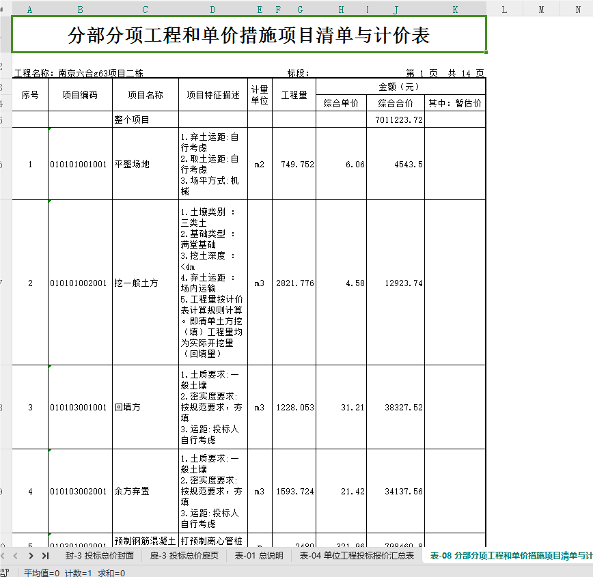Select column B header
The width and height of the screenshot is (593, 577).
pyautogui.click(x=80, y=10)
